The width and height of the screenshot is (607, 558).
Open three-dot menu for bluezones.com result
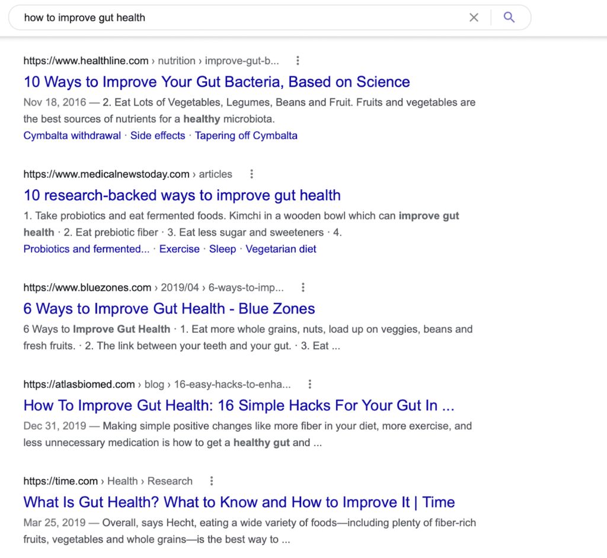click(x=303, y=288)
